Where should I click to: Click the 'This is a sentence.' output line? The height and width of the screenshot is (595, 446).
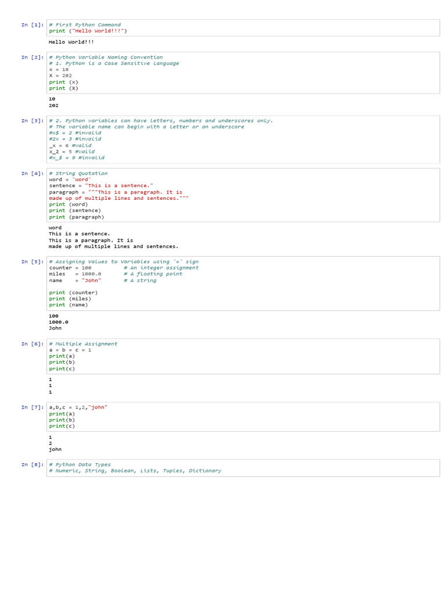point(79,234)
